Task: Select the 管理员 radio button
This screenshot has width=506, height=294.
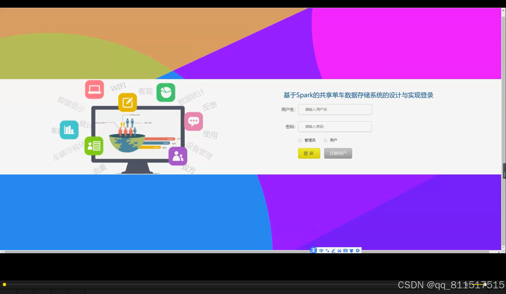Action: 300,140
